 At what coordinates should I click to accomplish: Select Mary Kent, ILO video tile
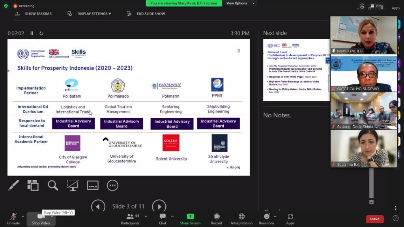(x=364, y=35)
